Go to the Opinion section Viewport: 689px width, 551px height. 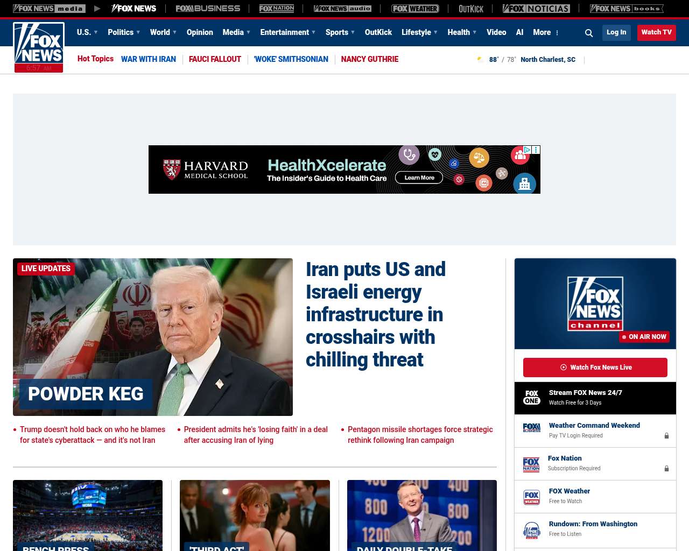(x=200, y=32)
